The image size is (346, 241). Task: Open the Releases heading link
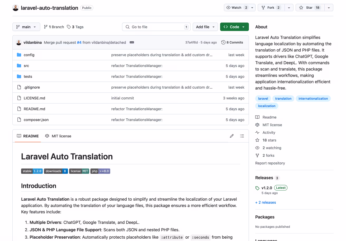pos(264,178)
